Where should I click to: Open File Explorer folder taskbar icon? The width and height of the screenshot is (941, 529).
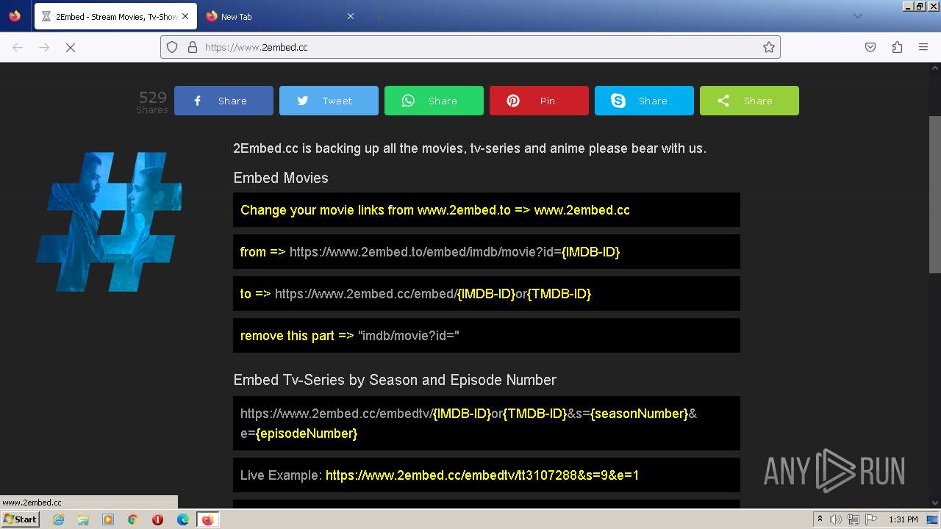tap(83, 519)
